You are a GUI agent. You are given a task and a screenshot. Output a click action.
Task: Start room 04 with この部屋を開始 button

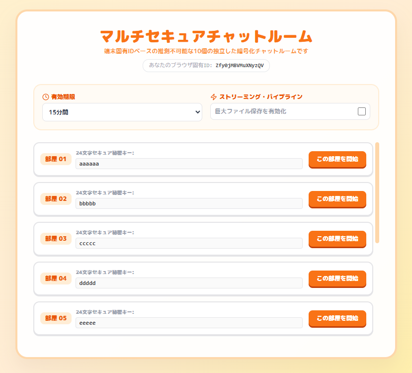[x=337, y=279]
